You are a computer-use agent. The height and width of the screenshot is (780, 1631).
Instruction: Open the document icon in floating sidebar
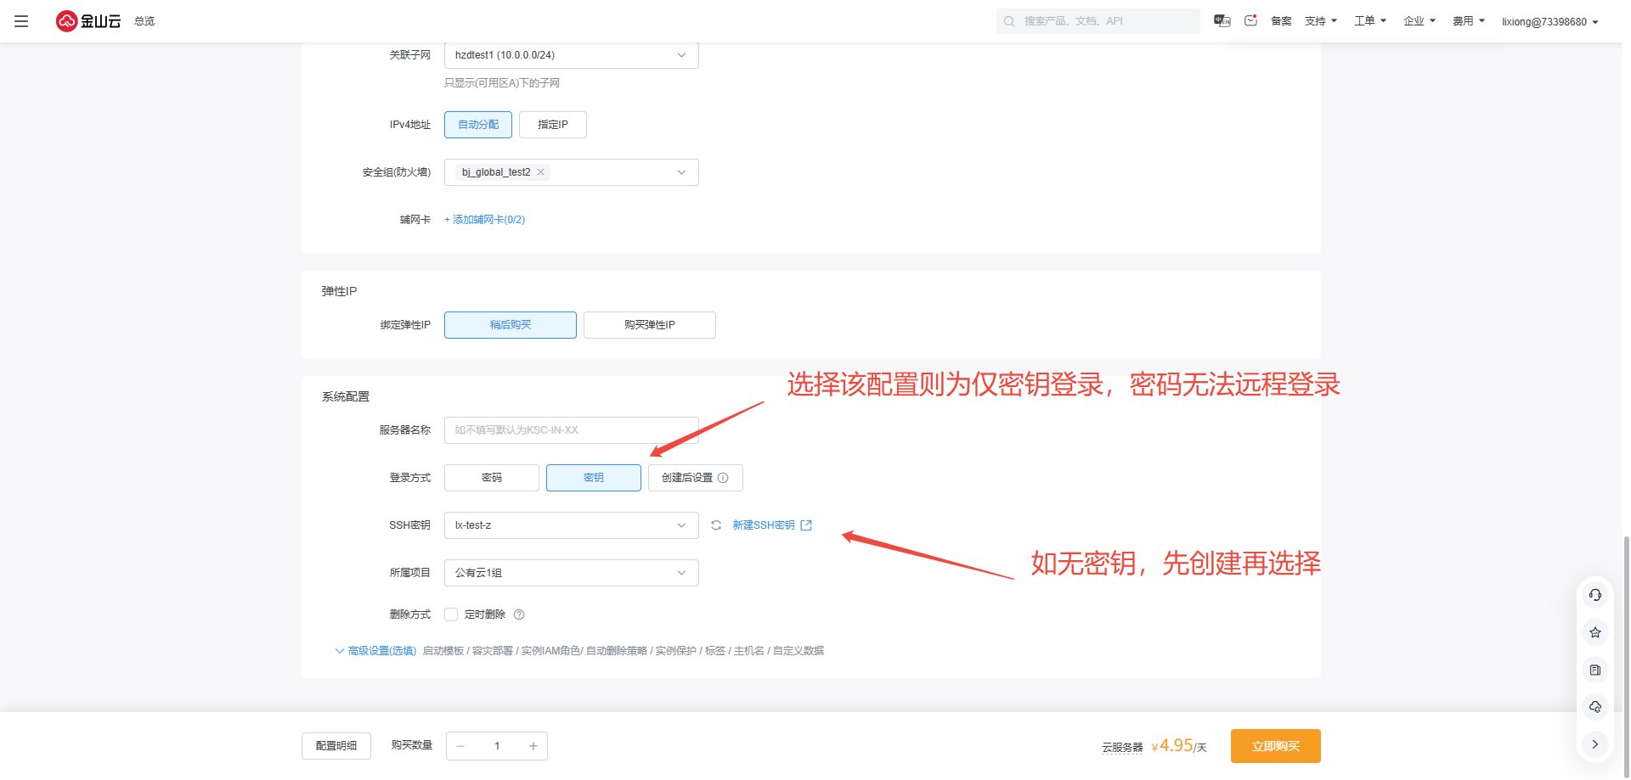tap(1595, 670)
